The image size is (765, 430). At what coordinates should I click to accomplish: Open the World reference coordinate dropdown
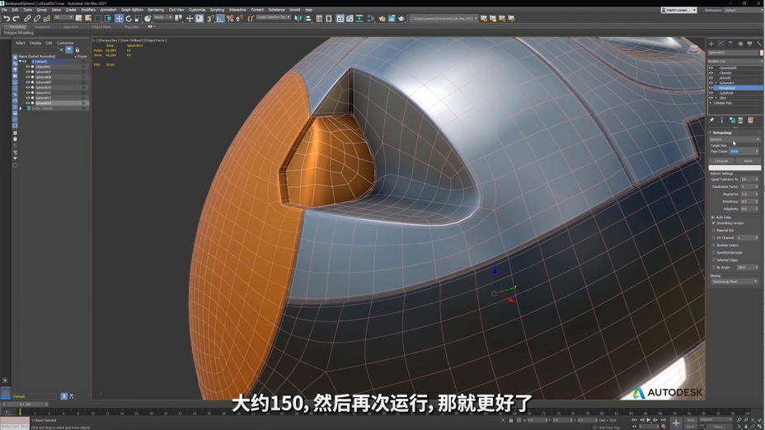tap(163, 17)
